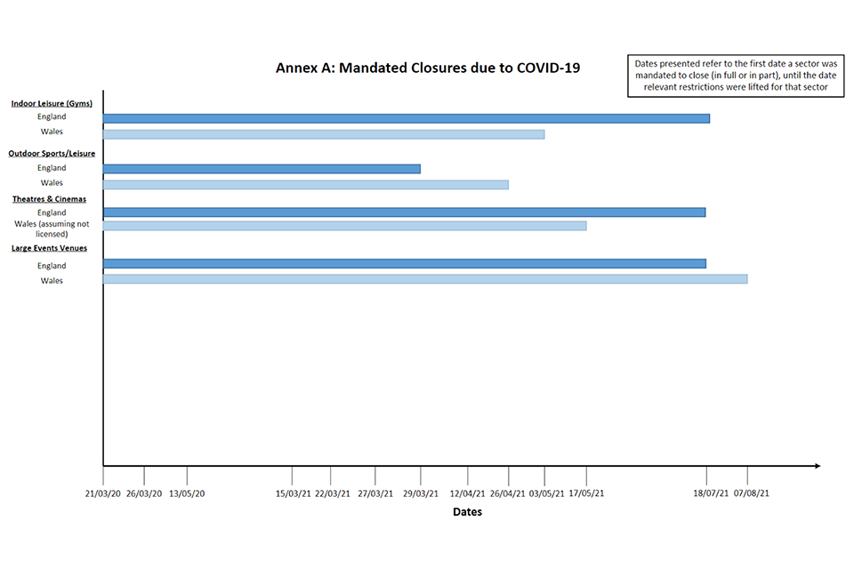Select the 13/05/20 date tick label

[187, 493]
